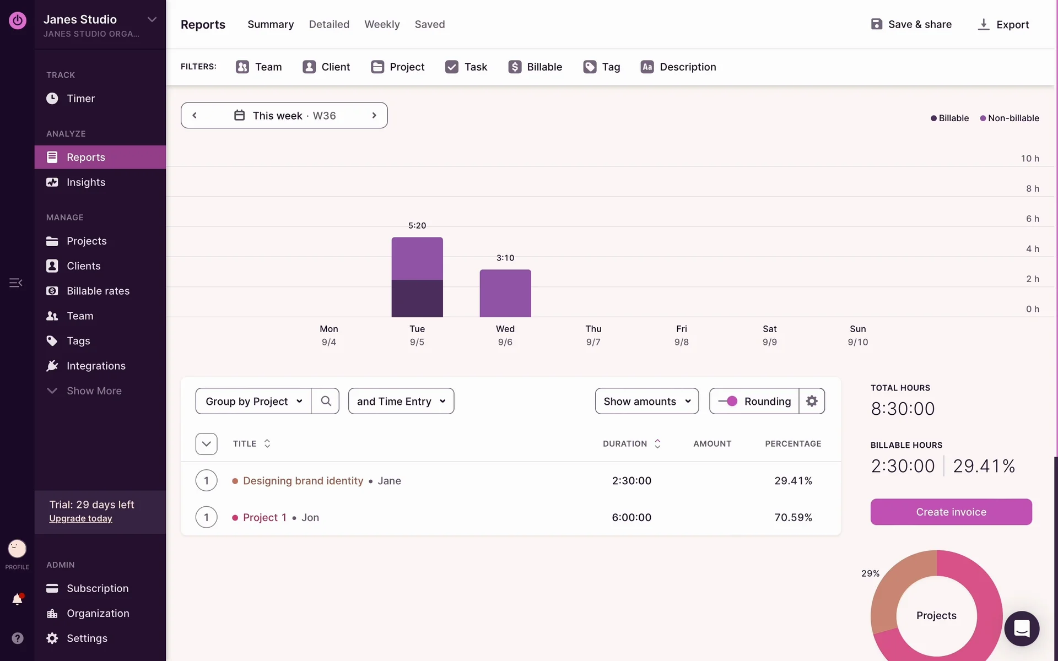This screenshot has height=661, width=1058.
Task: Toggle the Rounding switch
Action: [x=728, y=401]
